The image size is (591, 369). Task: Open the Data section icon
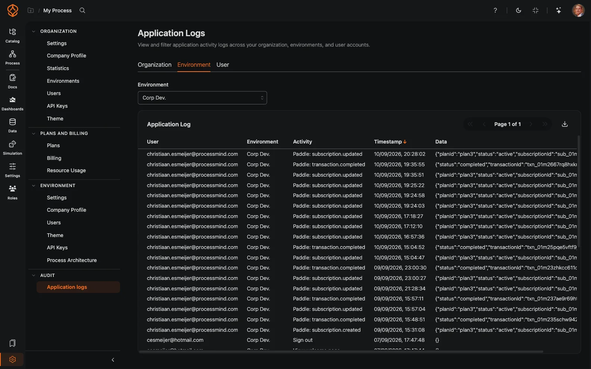(x=12, y=126)
